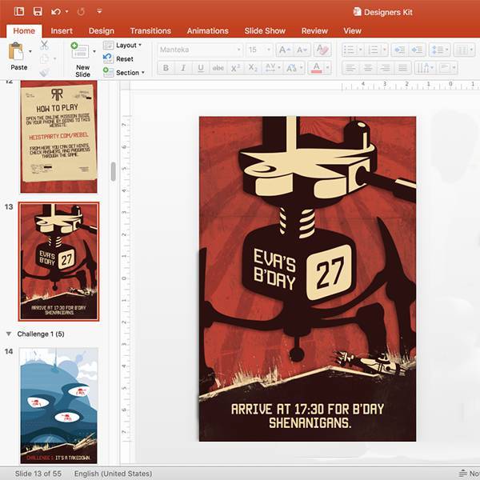Click the English (United States) language indicator
Image resolution: width=480 pixels, height=480 pixels.
[113, 474]
